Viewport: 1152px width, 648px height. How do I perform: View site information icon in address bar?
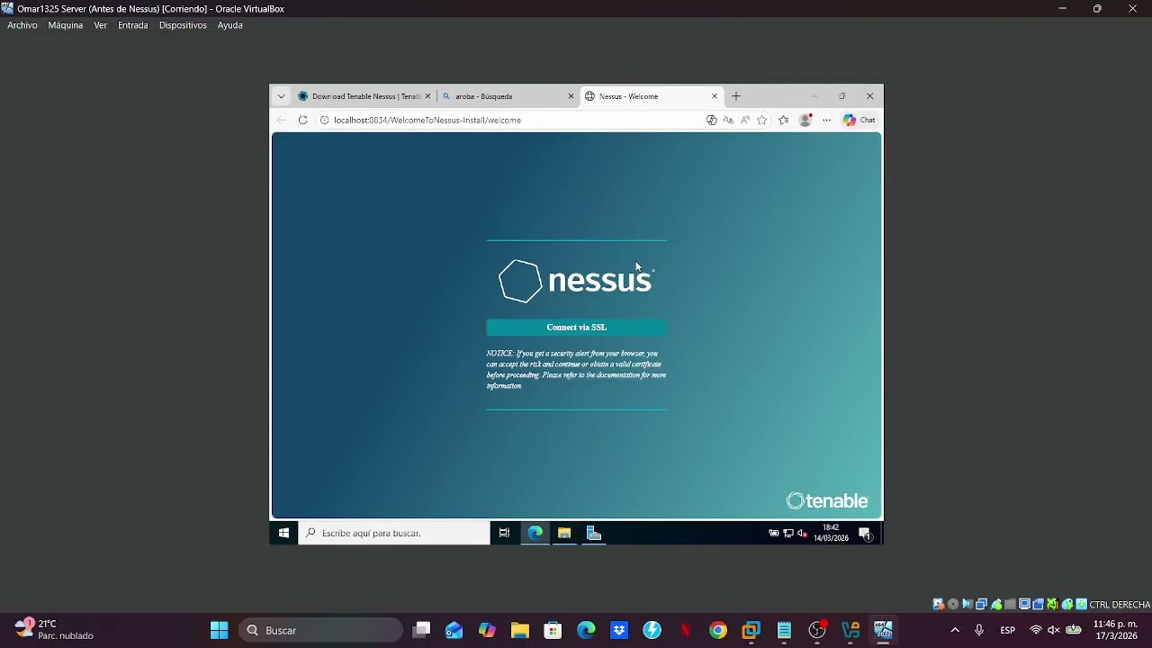tap(325, 120)
